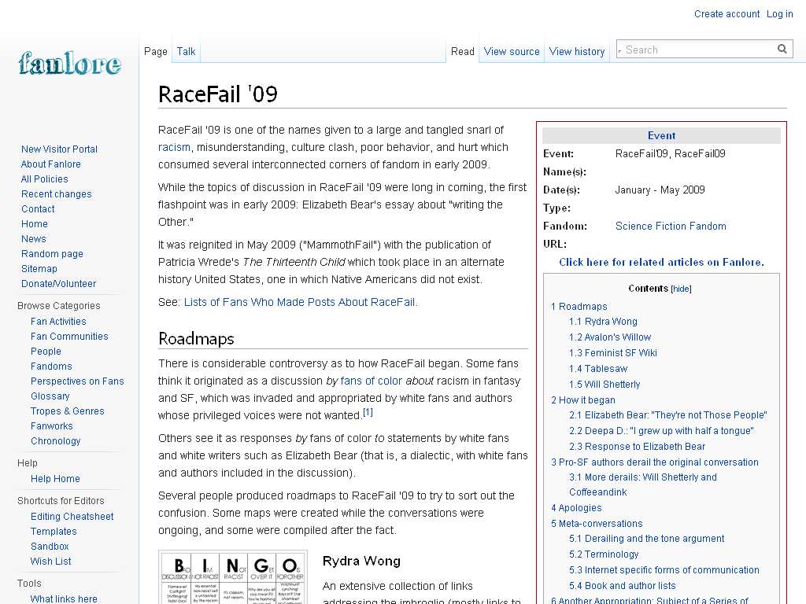
Task: Open the Fanlore logo home link
Action: tap(70, 63)
